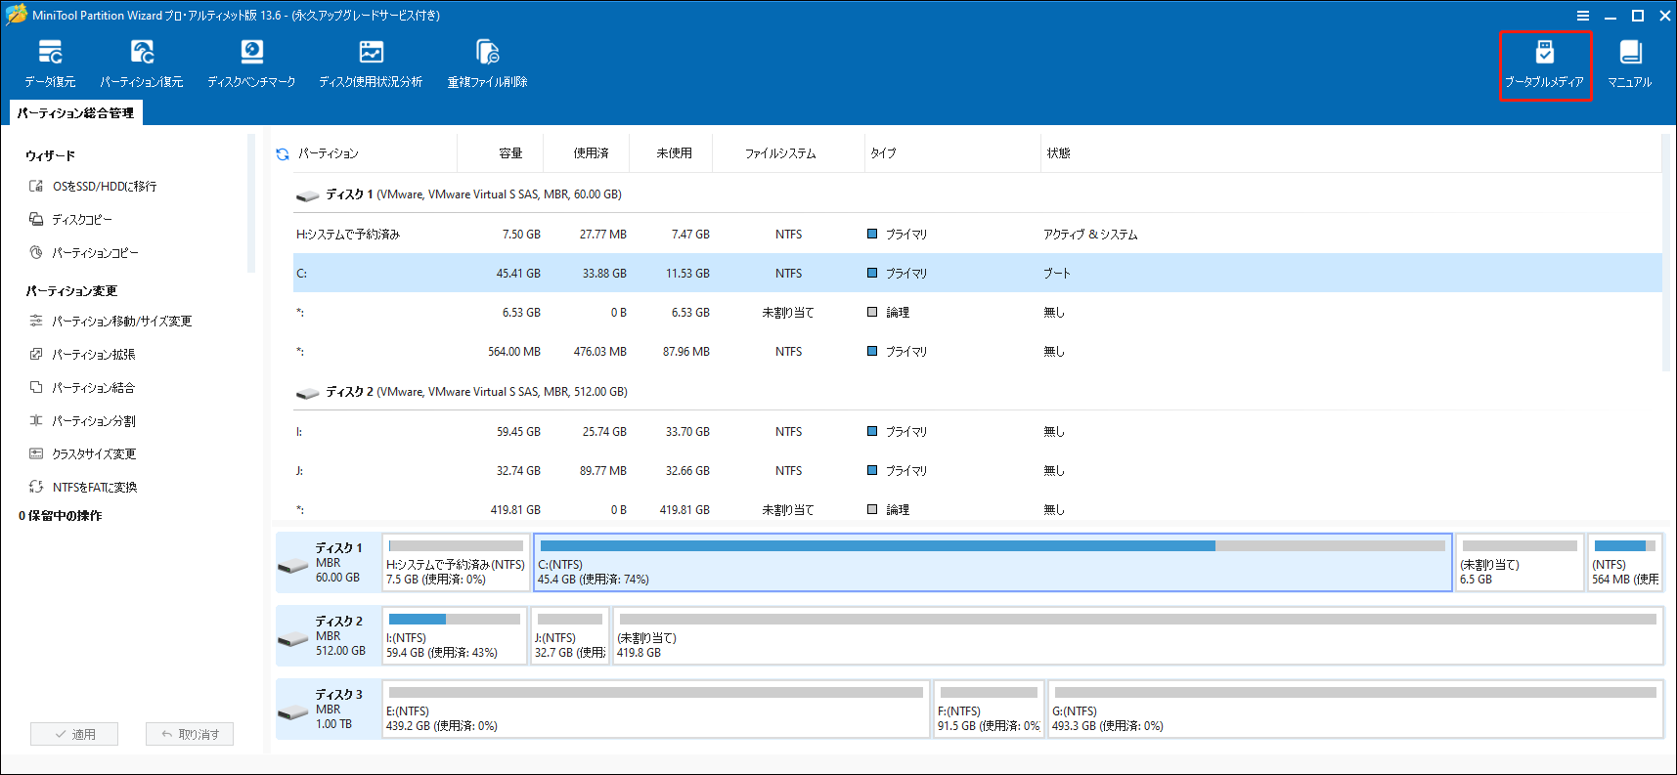Select I:(NTFS) block in disk map
The image size is (1677, 775).
[455, 636]
